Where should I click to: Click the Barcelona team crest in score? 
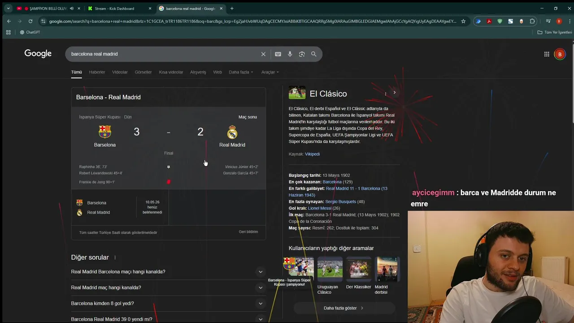pos(105,131)
